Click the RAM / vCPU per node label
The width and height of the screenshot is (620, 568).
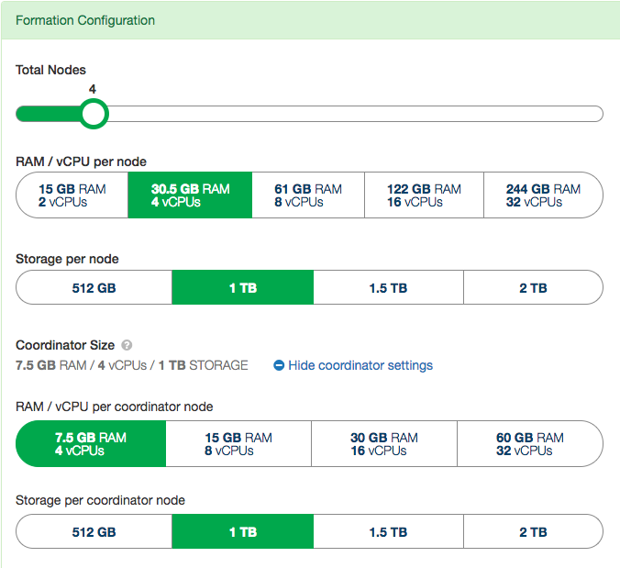pyautogui.click(x=81, y=161)
